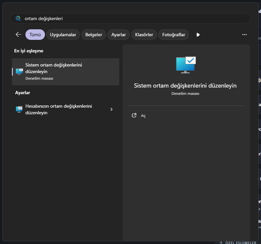Show more filters with the right arrow

[x=198, y=35]
